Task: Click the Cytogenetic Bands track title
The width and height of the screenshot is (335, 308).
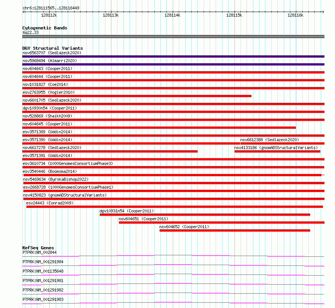Action: pyautogui.click(x=45, y=28)
